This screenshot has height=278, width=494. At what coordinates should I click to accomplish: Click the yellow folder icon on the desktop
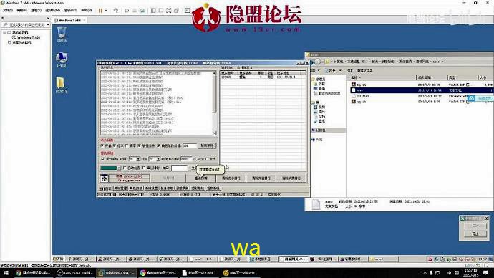pyautogui.click(x=61, y=85)
